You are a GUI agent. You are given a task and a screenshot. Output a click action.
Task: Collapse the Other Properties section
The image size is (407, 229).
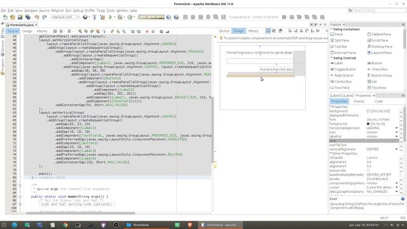pyautogui.click(x=331, y=153)
